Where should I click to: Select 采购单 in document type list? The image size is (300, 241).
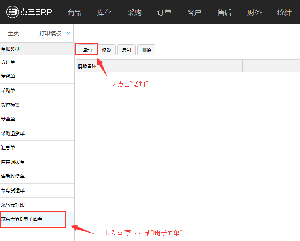[37, 90]
